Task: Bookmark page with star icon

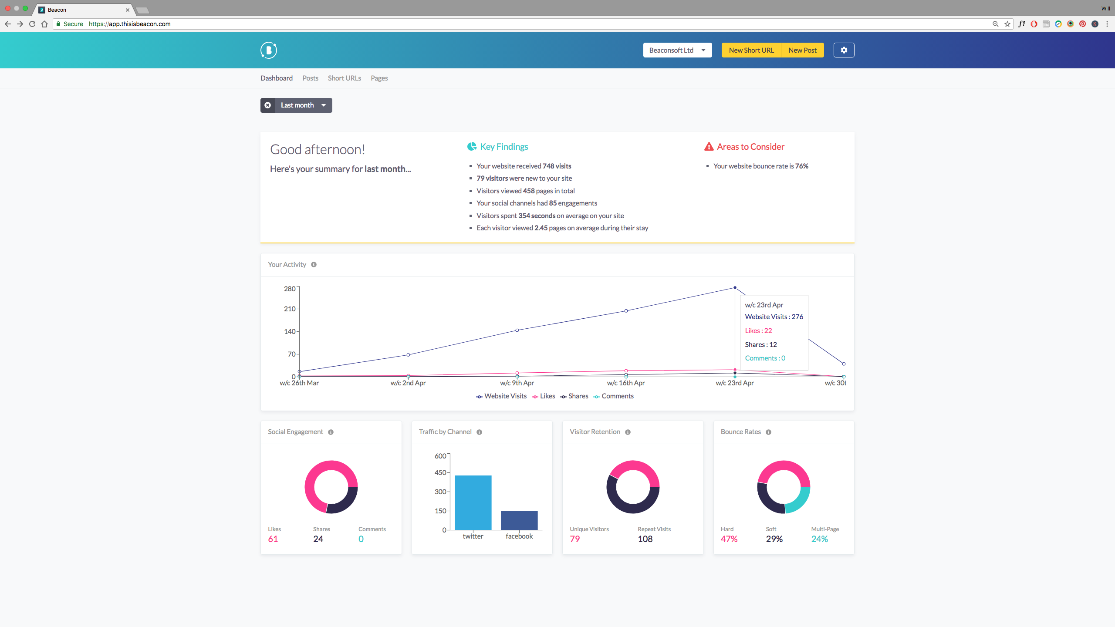Action: point(1007,24)
